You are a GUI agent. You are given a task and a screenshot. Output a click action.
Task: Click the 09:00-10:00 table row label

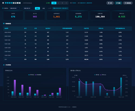[x=8, y=36]
